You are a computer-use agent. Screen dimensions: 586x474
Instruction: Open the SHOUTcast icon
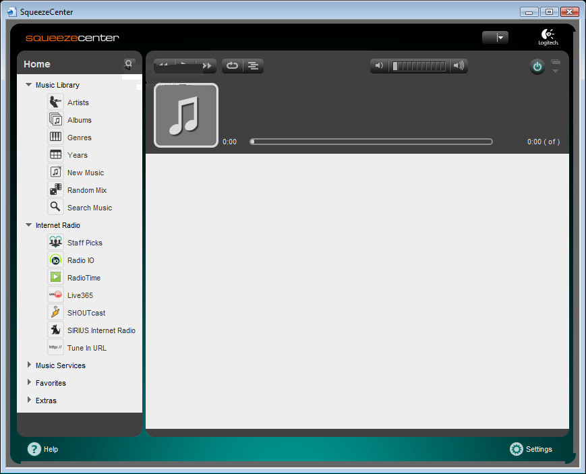55,313
